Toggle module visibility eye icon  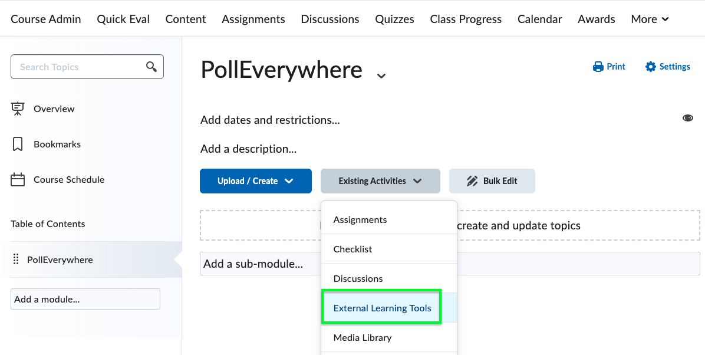point(688,118)
